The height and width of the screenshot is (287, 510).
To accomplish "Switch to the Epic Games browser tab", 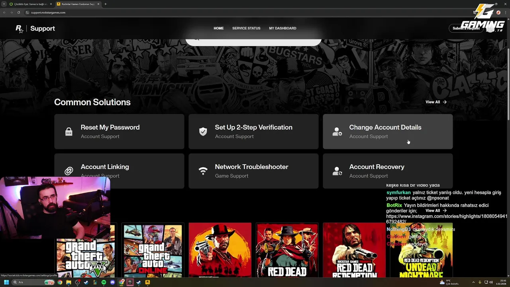I will click(x=31, y=4).
